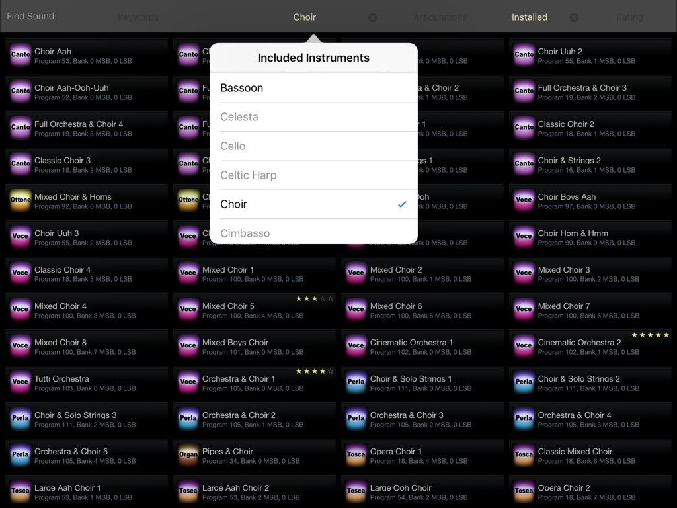Tap the Voce icon beside Choir Boys Aah

(x=524, y=200)
